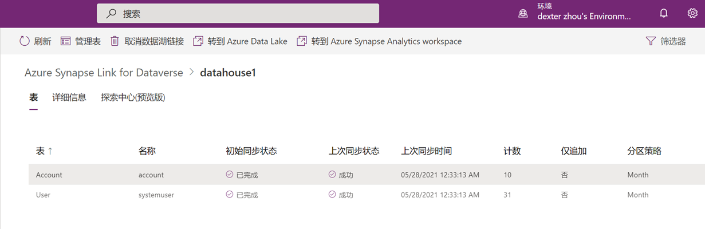The height and width of the screenshot is (229, 705).
Task: Click Month in the User row
Action: pyautogui.click(x=638, y=195)
